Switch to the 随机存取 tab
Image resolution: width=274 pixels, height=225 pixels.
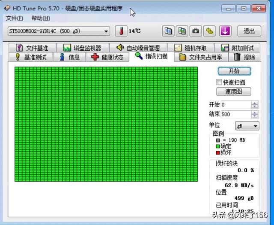(x=191, y=48)
